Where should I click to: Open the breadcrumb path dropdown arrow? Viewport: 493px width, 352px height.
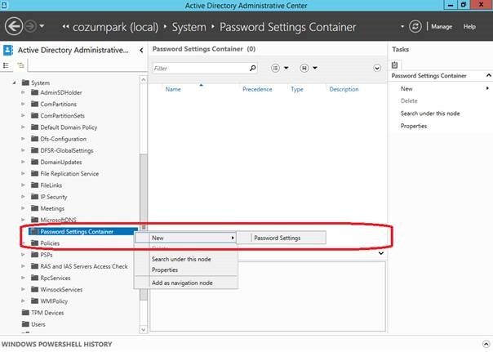click(402, 27)
